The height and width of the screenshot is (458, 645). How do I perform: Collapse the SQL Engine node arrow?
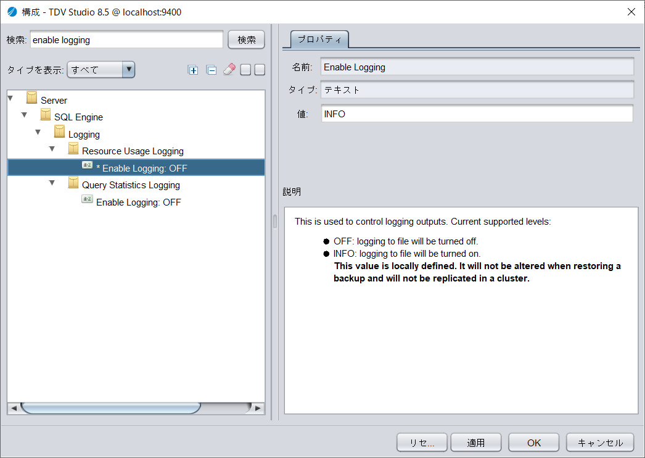[24, 115]
